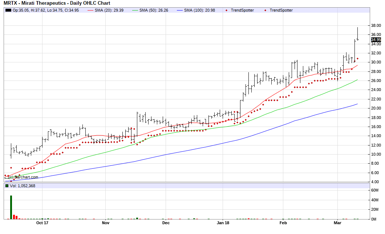Image resolution: width=385 pixels, height=234 pixels.
Task: Click the Dec date axis label
Action: tap(166, 223)
